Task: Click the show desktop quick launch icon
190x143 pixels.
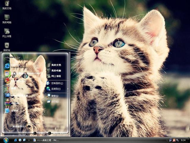Action: pyautogui.click(x=24, y=140)
